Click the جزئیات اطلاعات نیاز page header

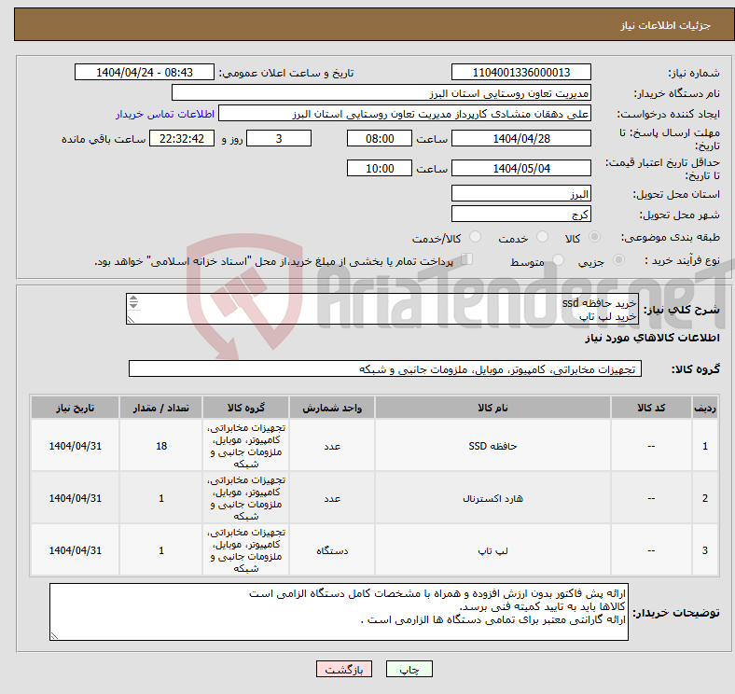coord(666,25)
